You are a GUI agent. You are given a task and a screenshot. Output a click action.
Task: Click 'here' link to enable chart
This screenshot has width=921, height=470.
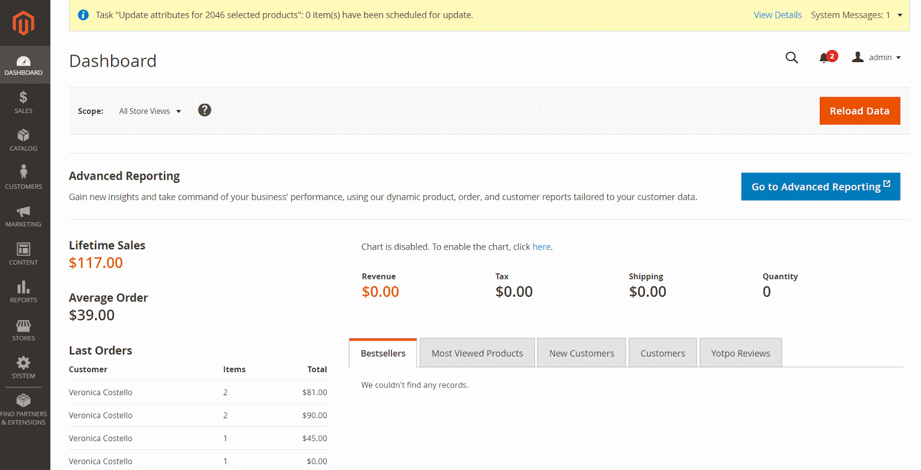(x=541, y=247)
